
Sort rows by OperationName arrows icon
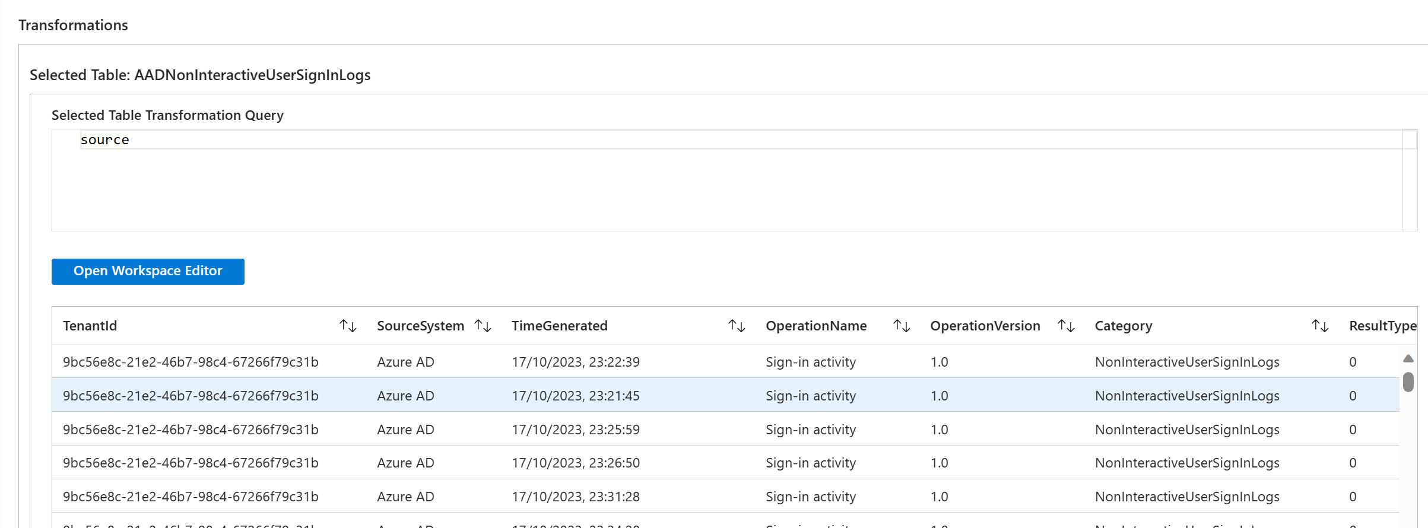(902, 326)
